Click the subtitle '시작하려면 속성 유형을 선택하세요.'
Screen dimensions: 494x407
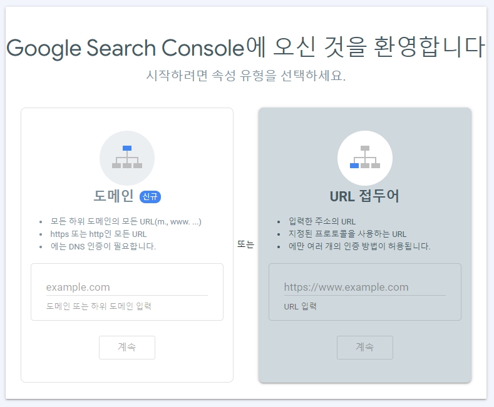(x=245, y=76)
